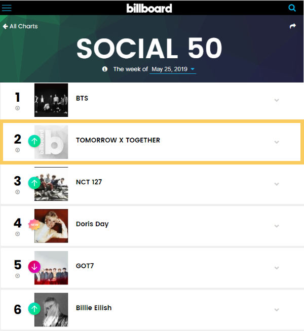
Task: Open the May 25, 2019 date dropdown
Action: (172, 69)
